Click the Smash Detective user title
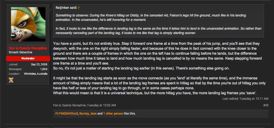 (21, 52)
